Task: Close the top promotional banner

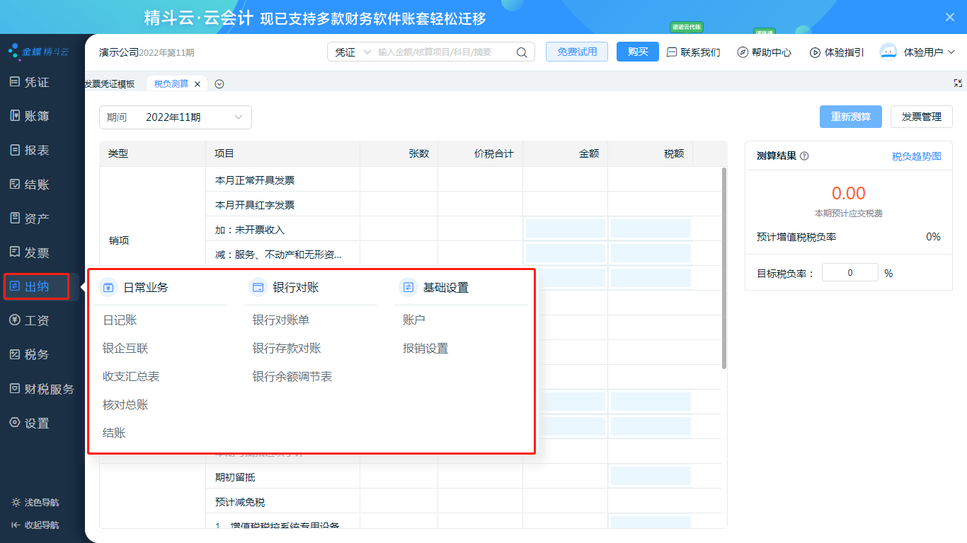Action: pos(950,17)
